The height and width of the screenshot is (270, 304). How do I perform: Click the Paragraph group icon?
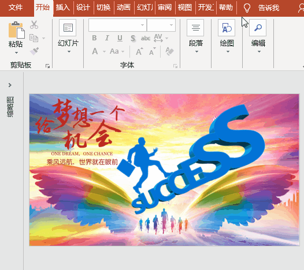[x=195, y=28]
